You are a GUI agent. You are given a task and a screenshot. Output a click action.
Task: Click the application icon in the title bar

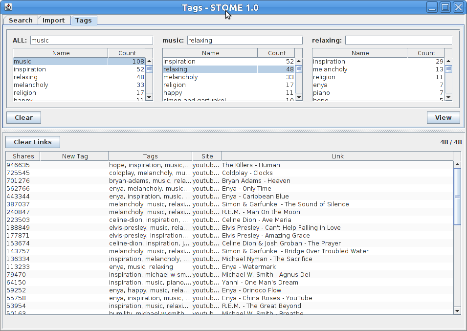[7, 7]
